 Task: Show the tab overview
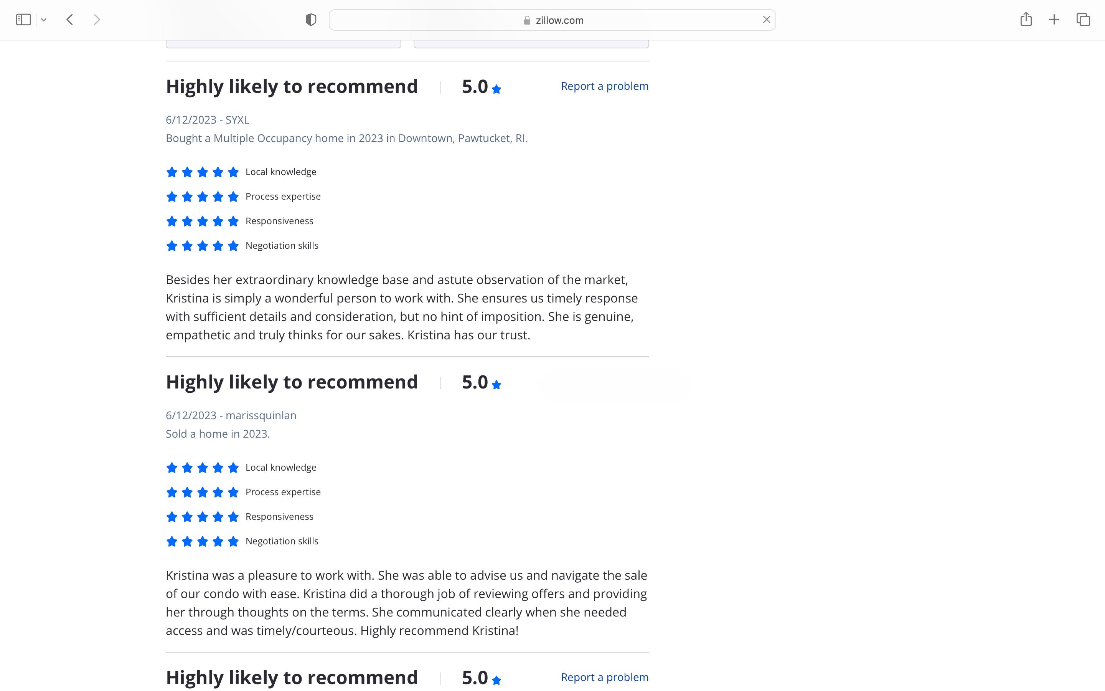coord(1083,20)
